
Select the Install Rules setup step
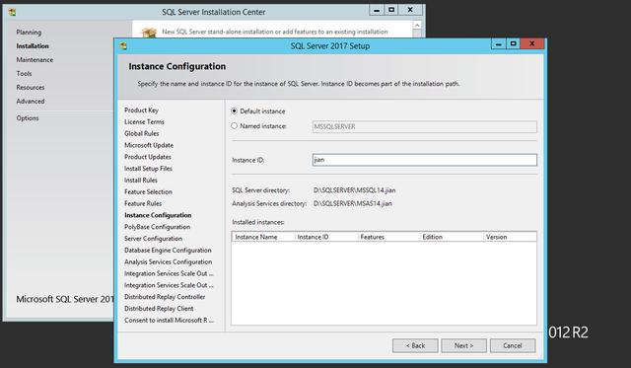pyautogui.click(x=141, y=180)
